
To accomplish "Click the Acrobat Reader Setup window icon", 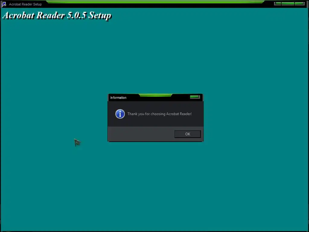I will tap(4, 4).
